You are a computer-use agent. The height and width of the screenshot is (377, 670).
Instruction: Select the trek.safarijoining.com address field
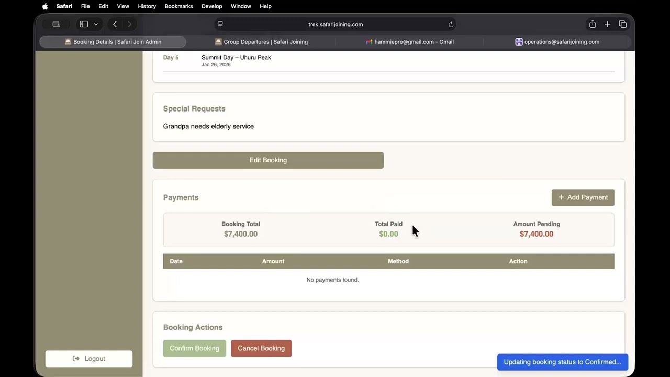[336, 24]
